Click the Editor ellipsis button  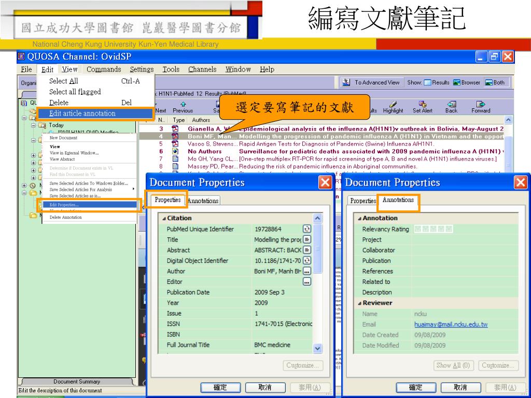pyautogui.click(x=307, y=281)
